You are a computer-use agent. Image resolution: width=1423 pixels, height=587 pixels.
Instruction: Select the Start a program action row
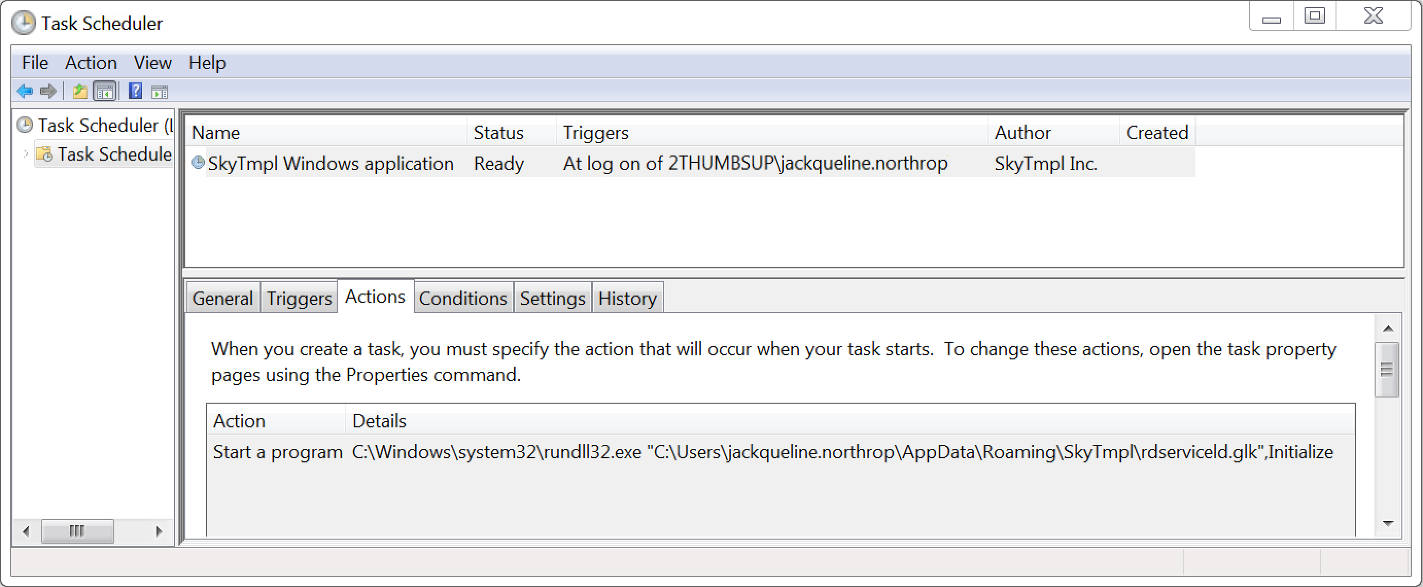(780, 452)
